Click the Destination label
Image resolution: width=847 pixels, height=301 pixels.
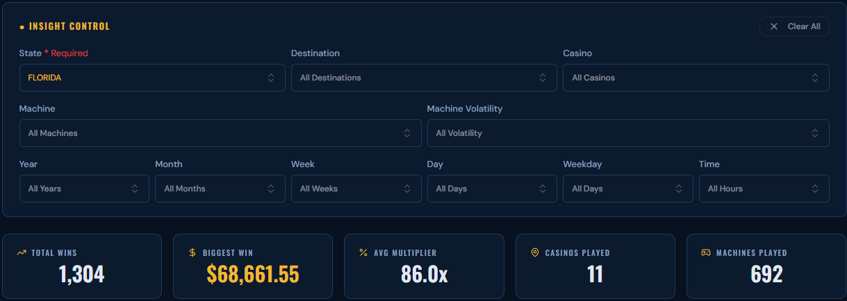click(x=315, y=53)
